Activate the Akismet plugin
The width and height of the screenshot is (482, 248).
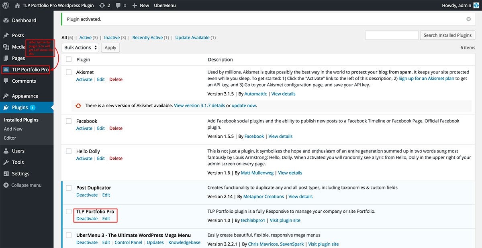coord(84,79)
